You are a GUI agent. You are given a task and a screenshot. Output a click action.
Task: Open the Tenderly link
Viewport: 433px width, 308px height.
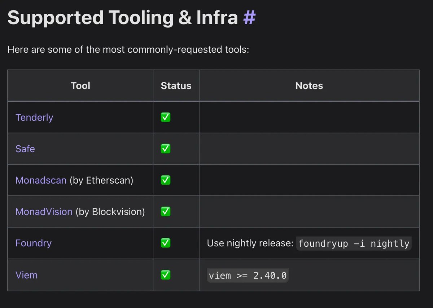coord(34,118)
